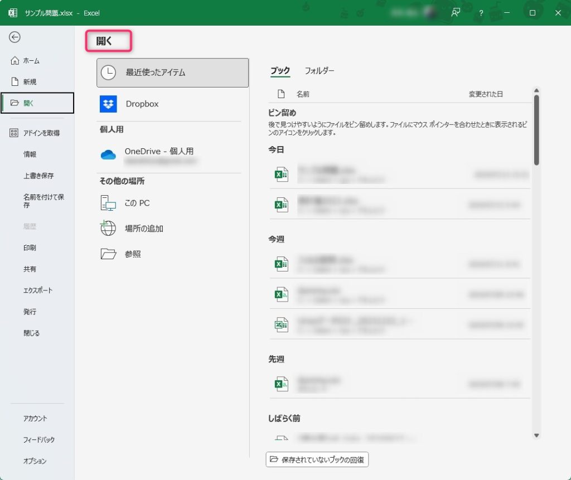Open the 印刷 menu item

pyautogui.click(x=30, y=248)
